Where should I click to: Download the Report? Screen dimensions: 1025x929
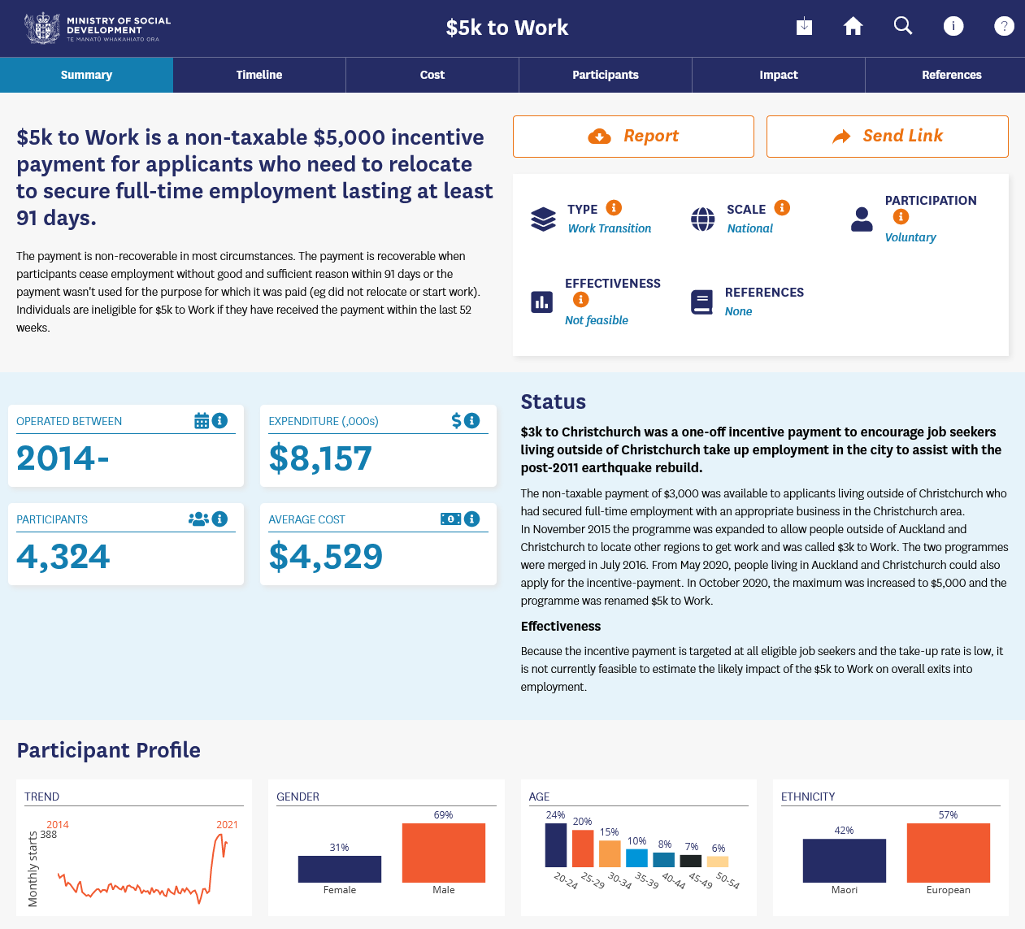tap(633, 137)
